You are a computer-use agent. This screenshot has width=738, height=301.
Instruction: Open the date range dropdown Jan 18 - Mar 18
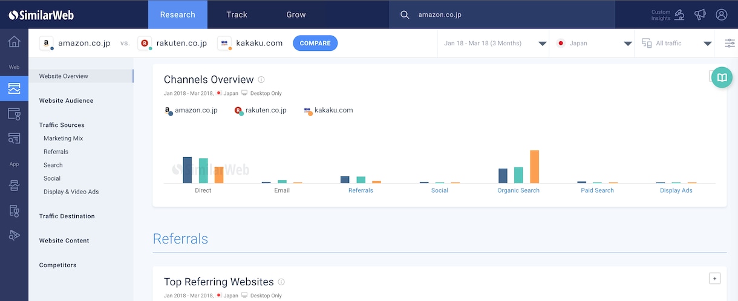(493, 44)
